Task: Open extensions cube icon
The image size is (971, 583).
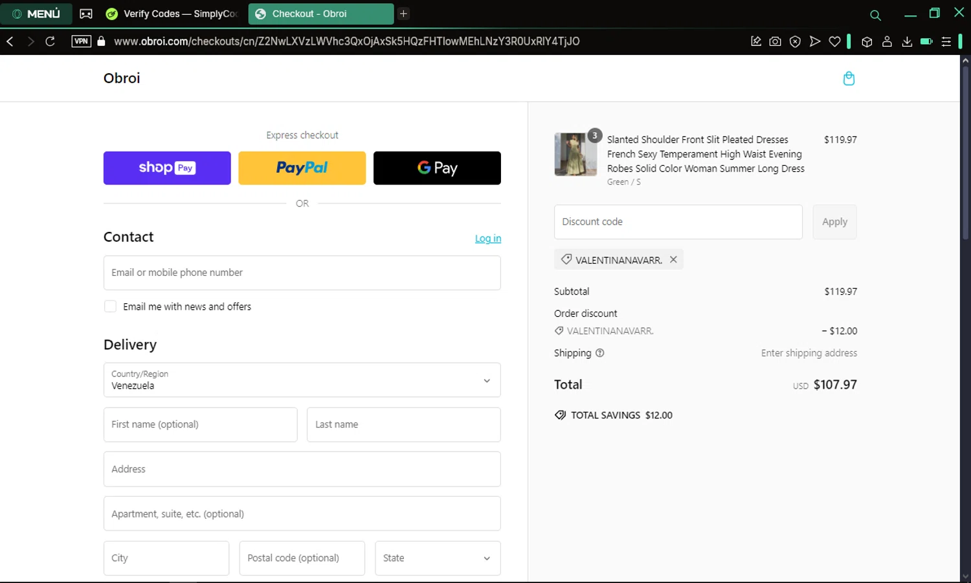Action: point(867,41)
